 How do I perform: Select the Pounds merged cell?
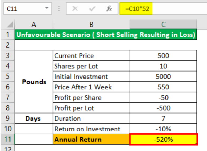[34, 82]
